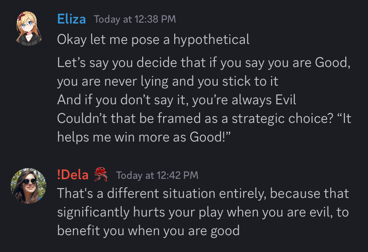
Task: Open the Eliza username profile popout
Action: (72, 19)
